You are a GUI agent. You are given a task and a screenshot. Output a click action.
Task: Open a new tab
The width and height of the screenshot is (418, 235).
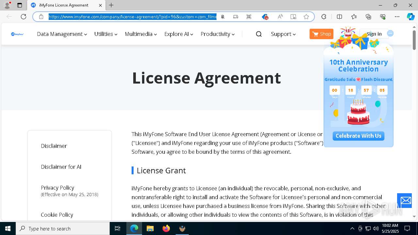point(111,5)
